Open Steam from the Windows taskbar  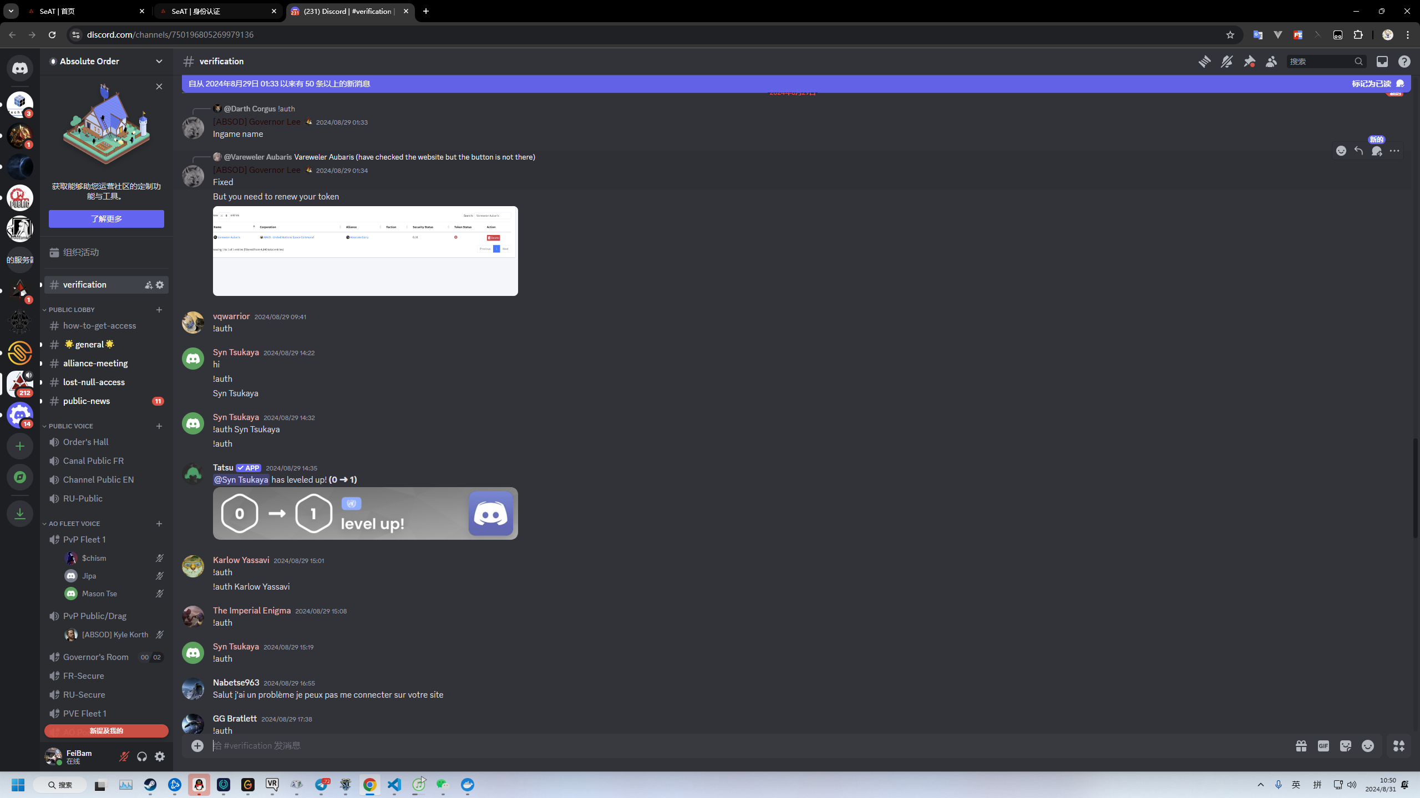pyautogui.click(x=150, y=785)
